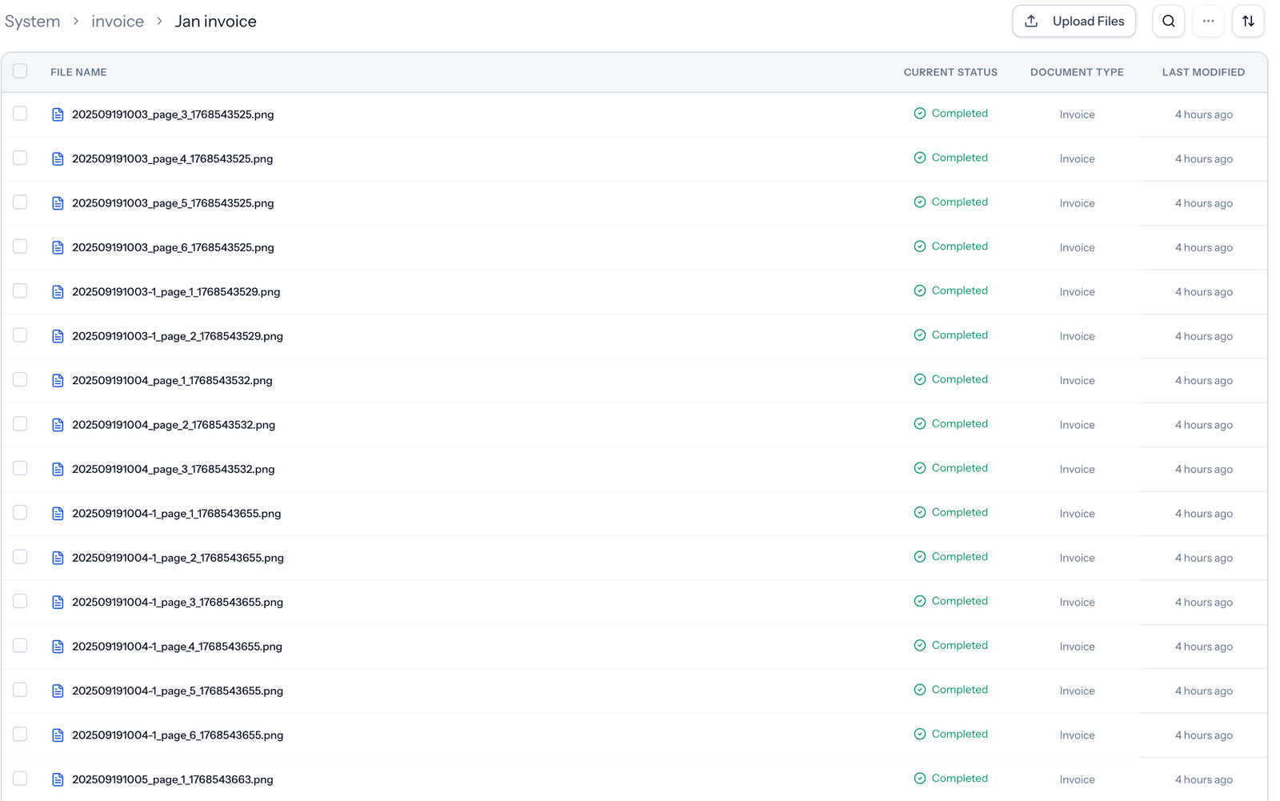Click the file icon beside 202509191003_page_3_1768543525.png

58,114
